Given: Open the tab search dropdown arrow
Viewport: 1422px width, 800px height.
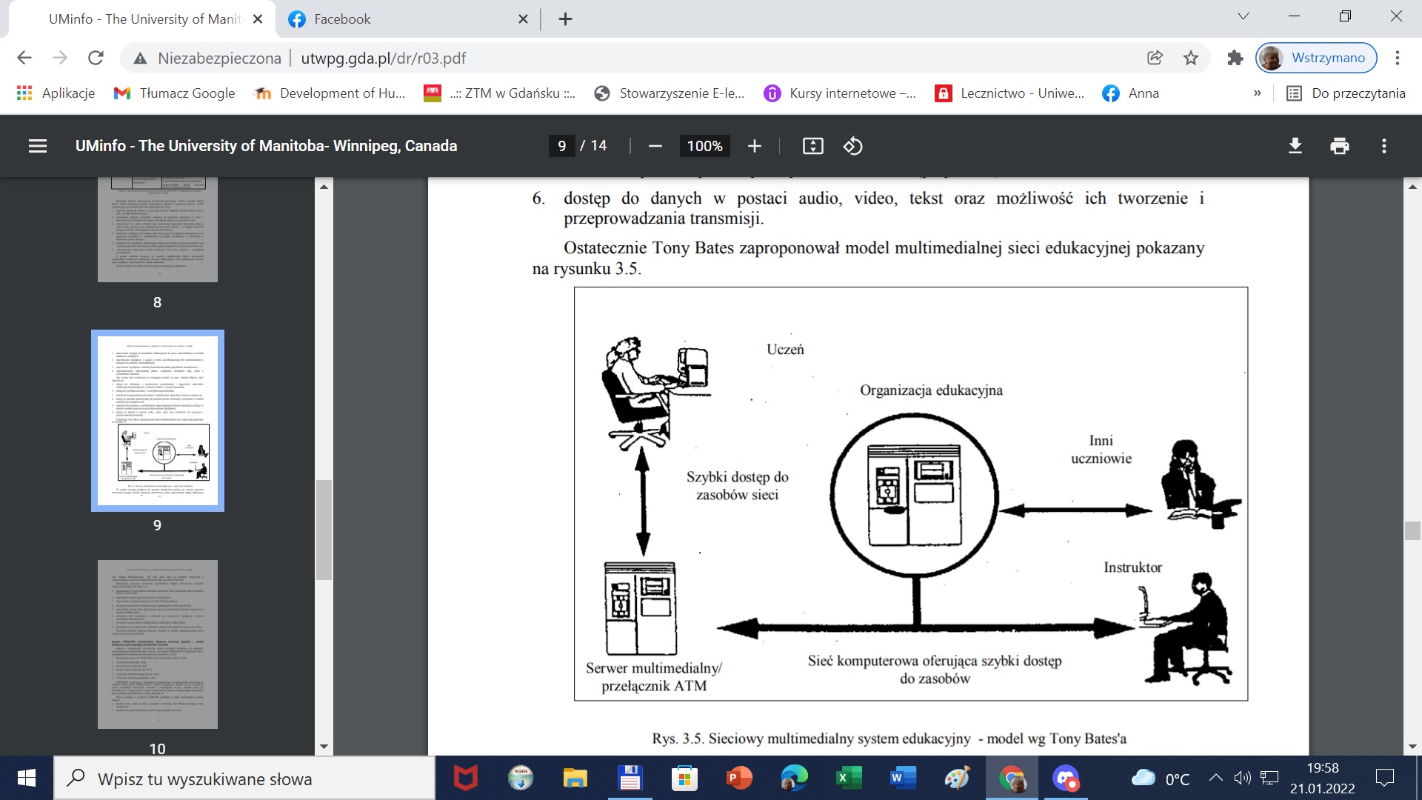Looking at the screenshot, I should (x=1244, y=16).
